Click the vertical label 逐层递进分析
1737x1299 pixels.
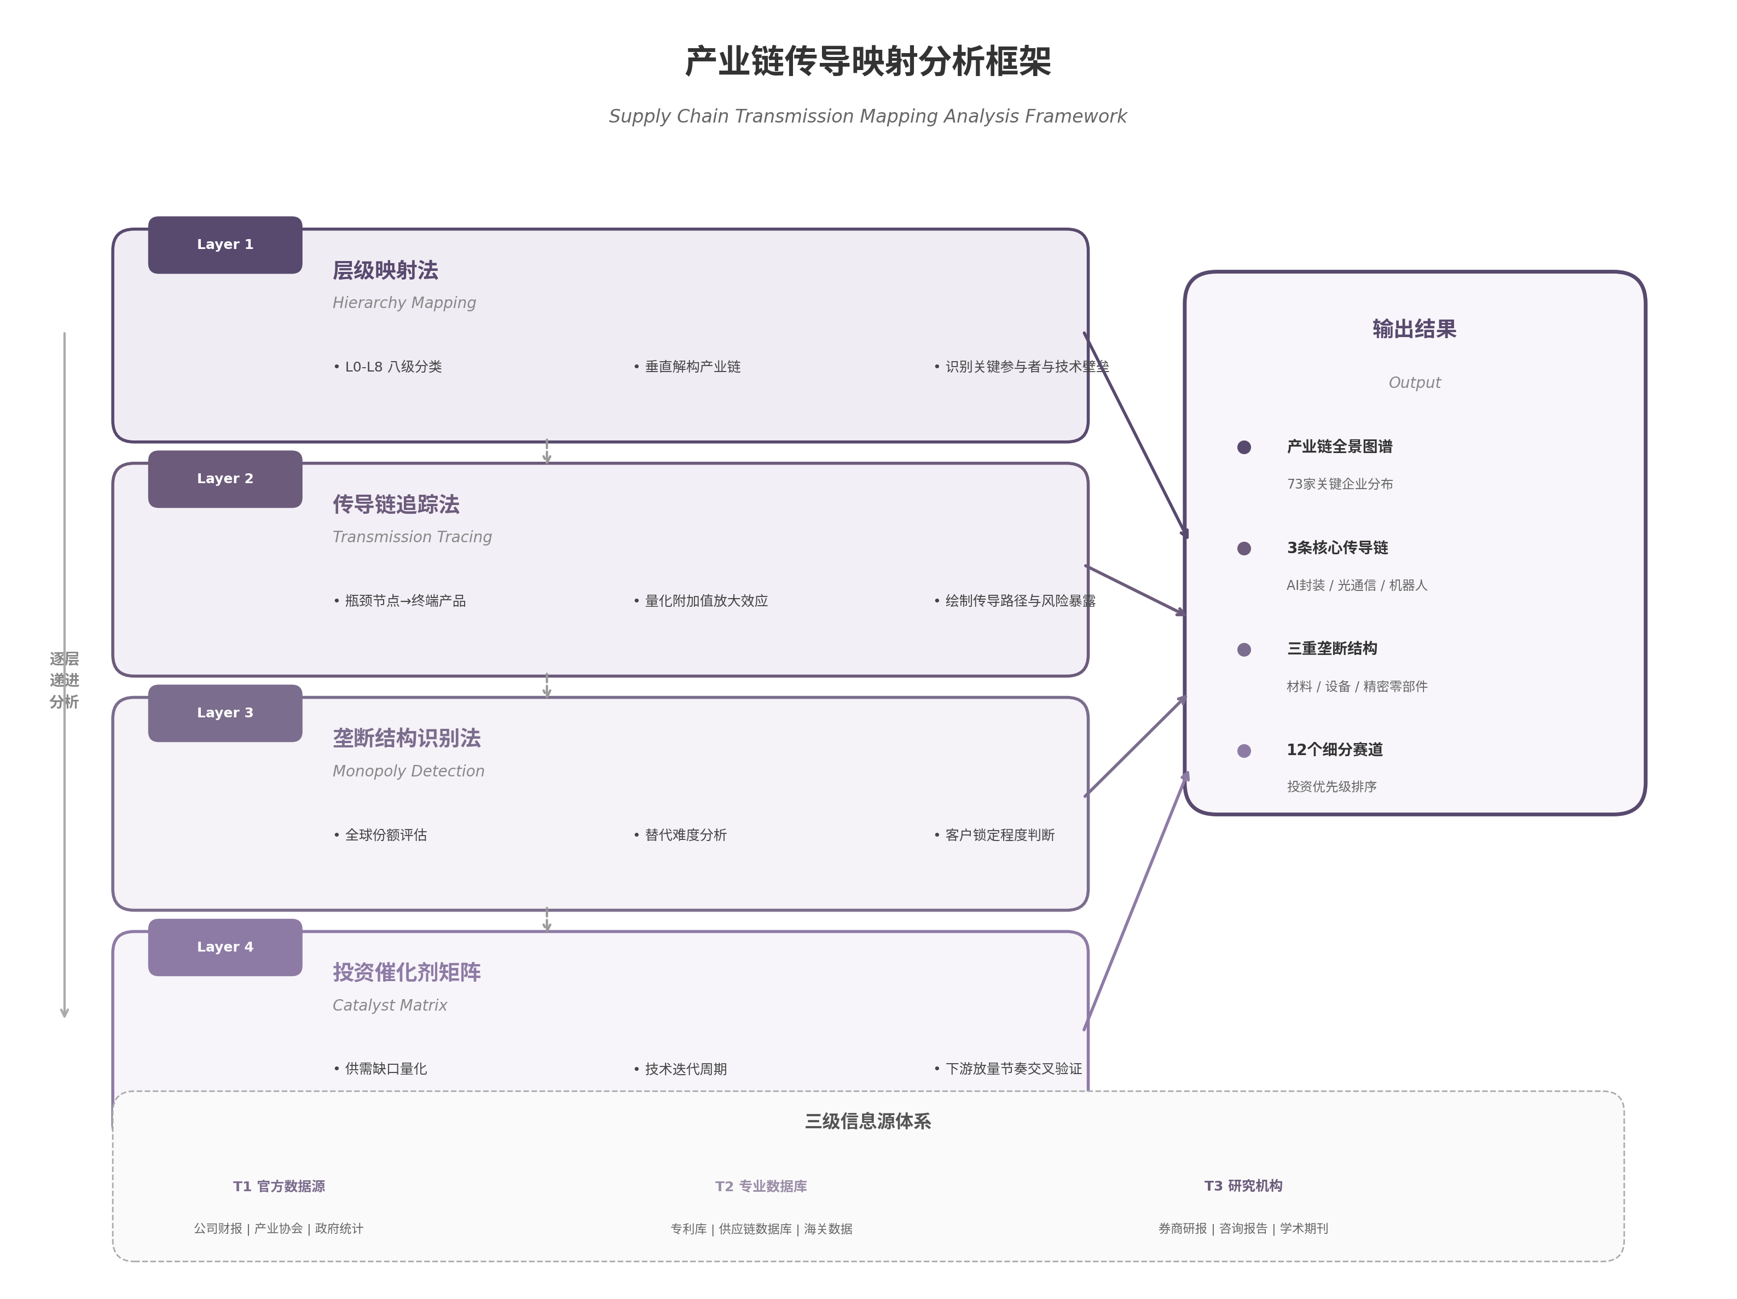click(x=65, y=680)
